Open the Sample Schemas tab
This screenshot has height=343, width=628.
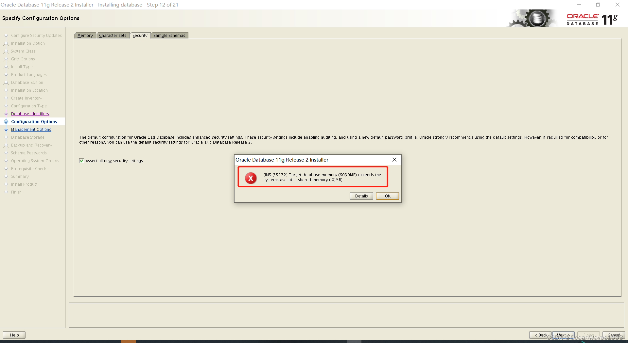click(x=169, y=35)
